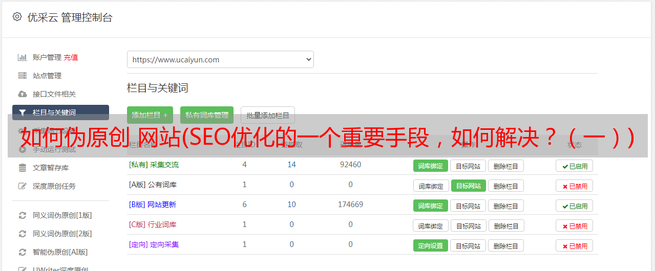Viewport: 655px width, 271px height.
Task: Click the 栏目与关键词 page heading
Action: [x=158, y=88]
